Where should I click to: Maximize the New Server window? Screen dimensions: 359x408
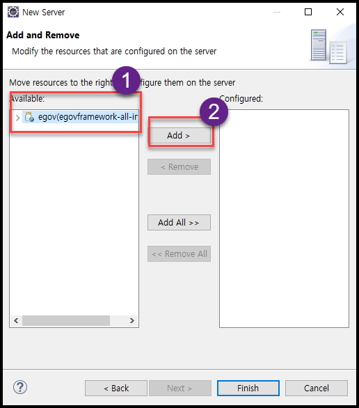(x=308, y=12)
